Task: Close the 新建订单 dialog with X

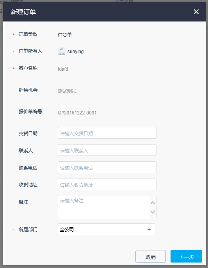Action: coord(196,12)
